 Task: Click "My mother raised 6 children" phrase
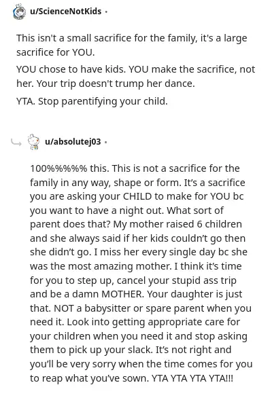coord(177,224)
